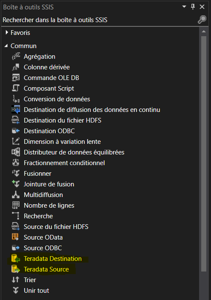
Task: Collapse the Commun section arrow
Action: pos(6,46)
